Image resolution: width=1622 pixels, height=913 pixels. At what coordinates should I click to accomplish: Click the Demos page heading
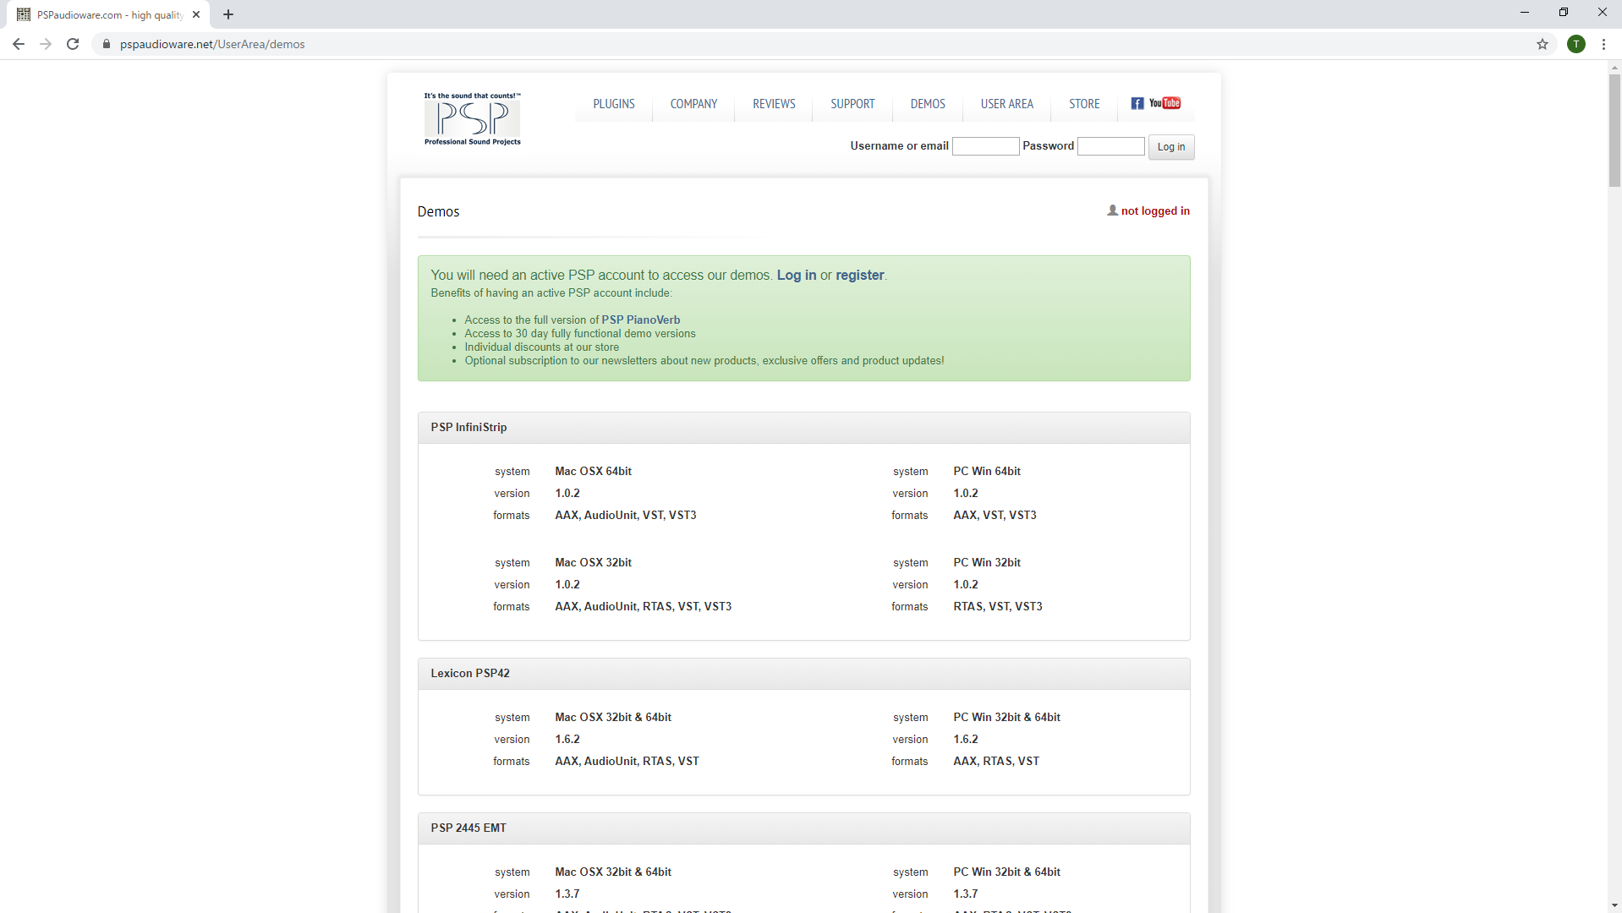[x=438, y=211]
